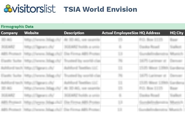Click the visitorslist hexagon logo icon

pyautogui.click(x=8, y=9)
